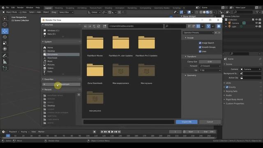This screenshot has height=148, width=263.
Task: Toggle Gravity checkbox in Scene properties
Action: coord(227,87)
